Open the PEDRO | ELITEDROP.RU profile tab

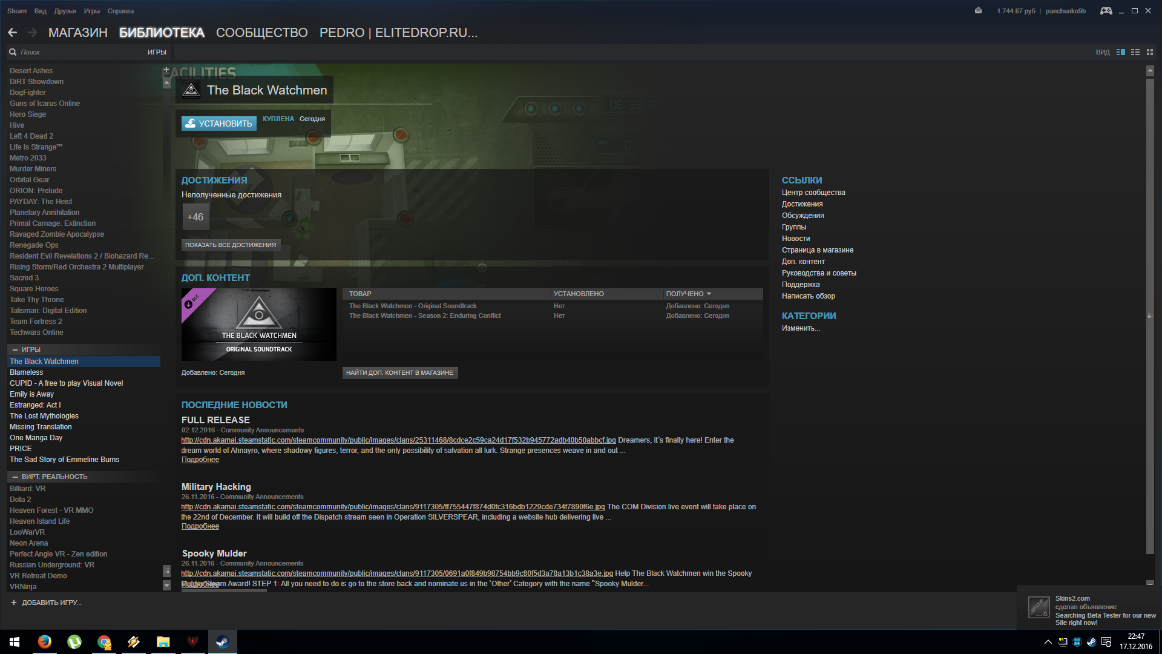click(399, 33)
